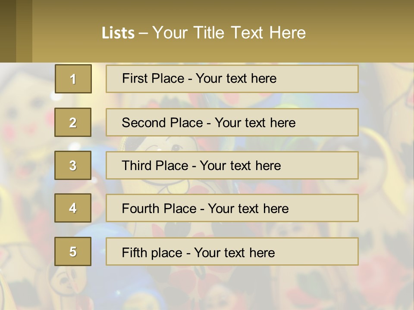Click the number 5 box
The height and width of the screenshot is (310, 414).
73,251
